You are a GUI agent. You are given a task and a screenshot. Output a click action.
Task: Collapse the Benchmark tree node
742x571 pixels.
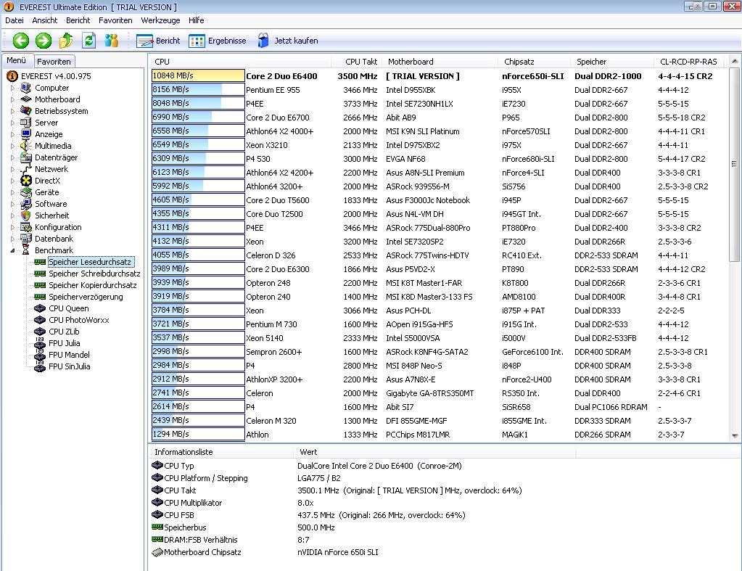tap(13, 250)
